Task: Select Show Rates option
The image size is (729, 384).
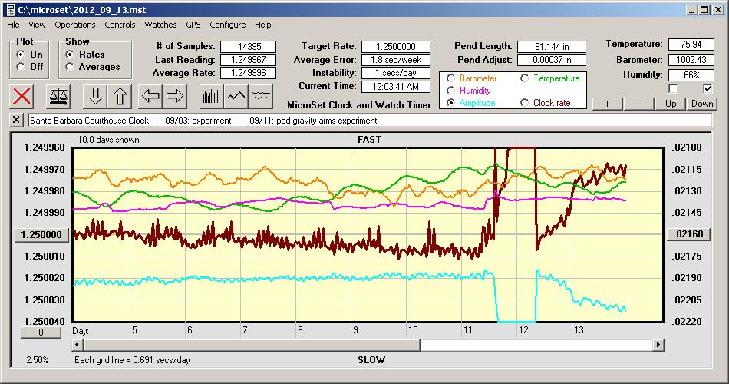Action: click(70, 55)
